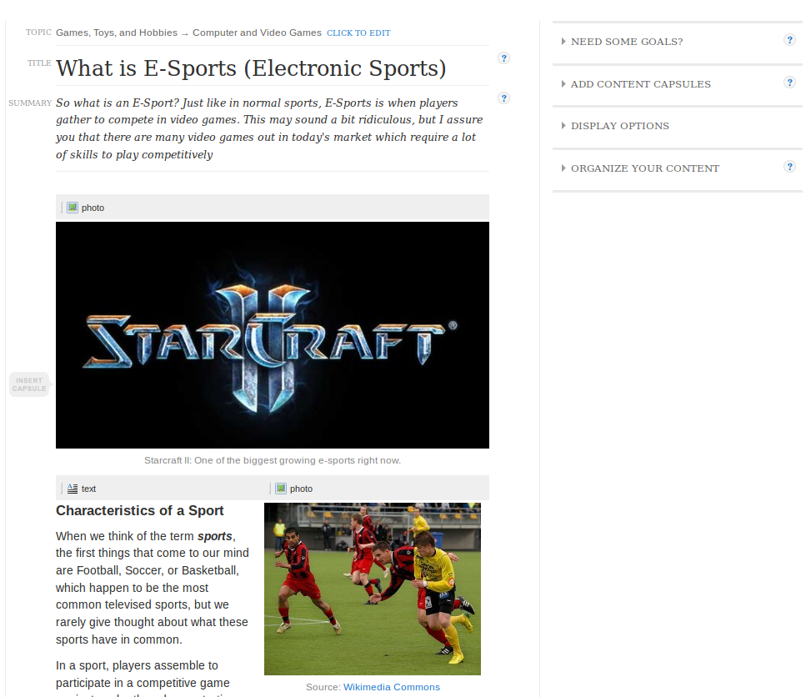811x697 pixels.
Task: Click the Characteristics of a Sport heading
Action: tap(140, 511)
